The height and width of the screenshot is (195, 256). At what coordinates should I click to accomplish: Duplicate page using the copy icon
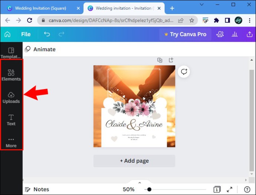[x=160, y=60]
